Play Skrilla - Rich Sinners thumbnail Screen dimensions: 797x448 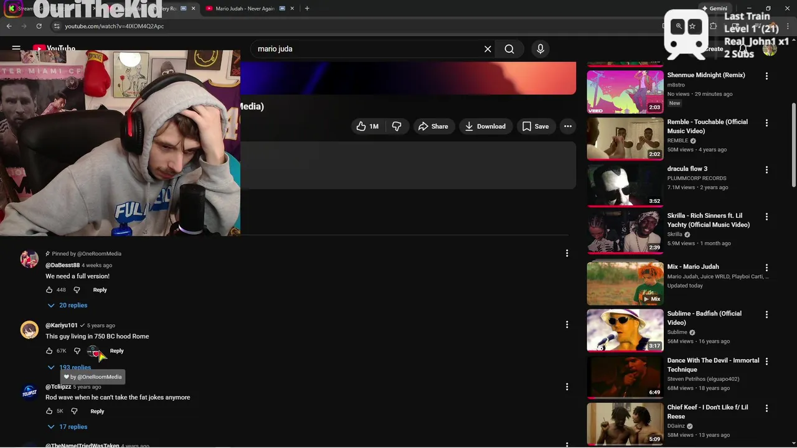point(625,232)
